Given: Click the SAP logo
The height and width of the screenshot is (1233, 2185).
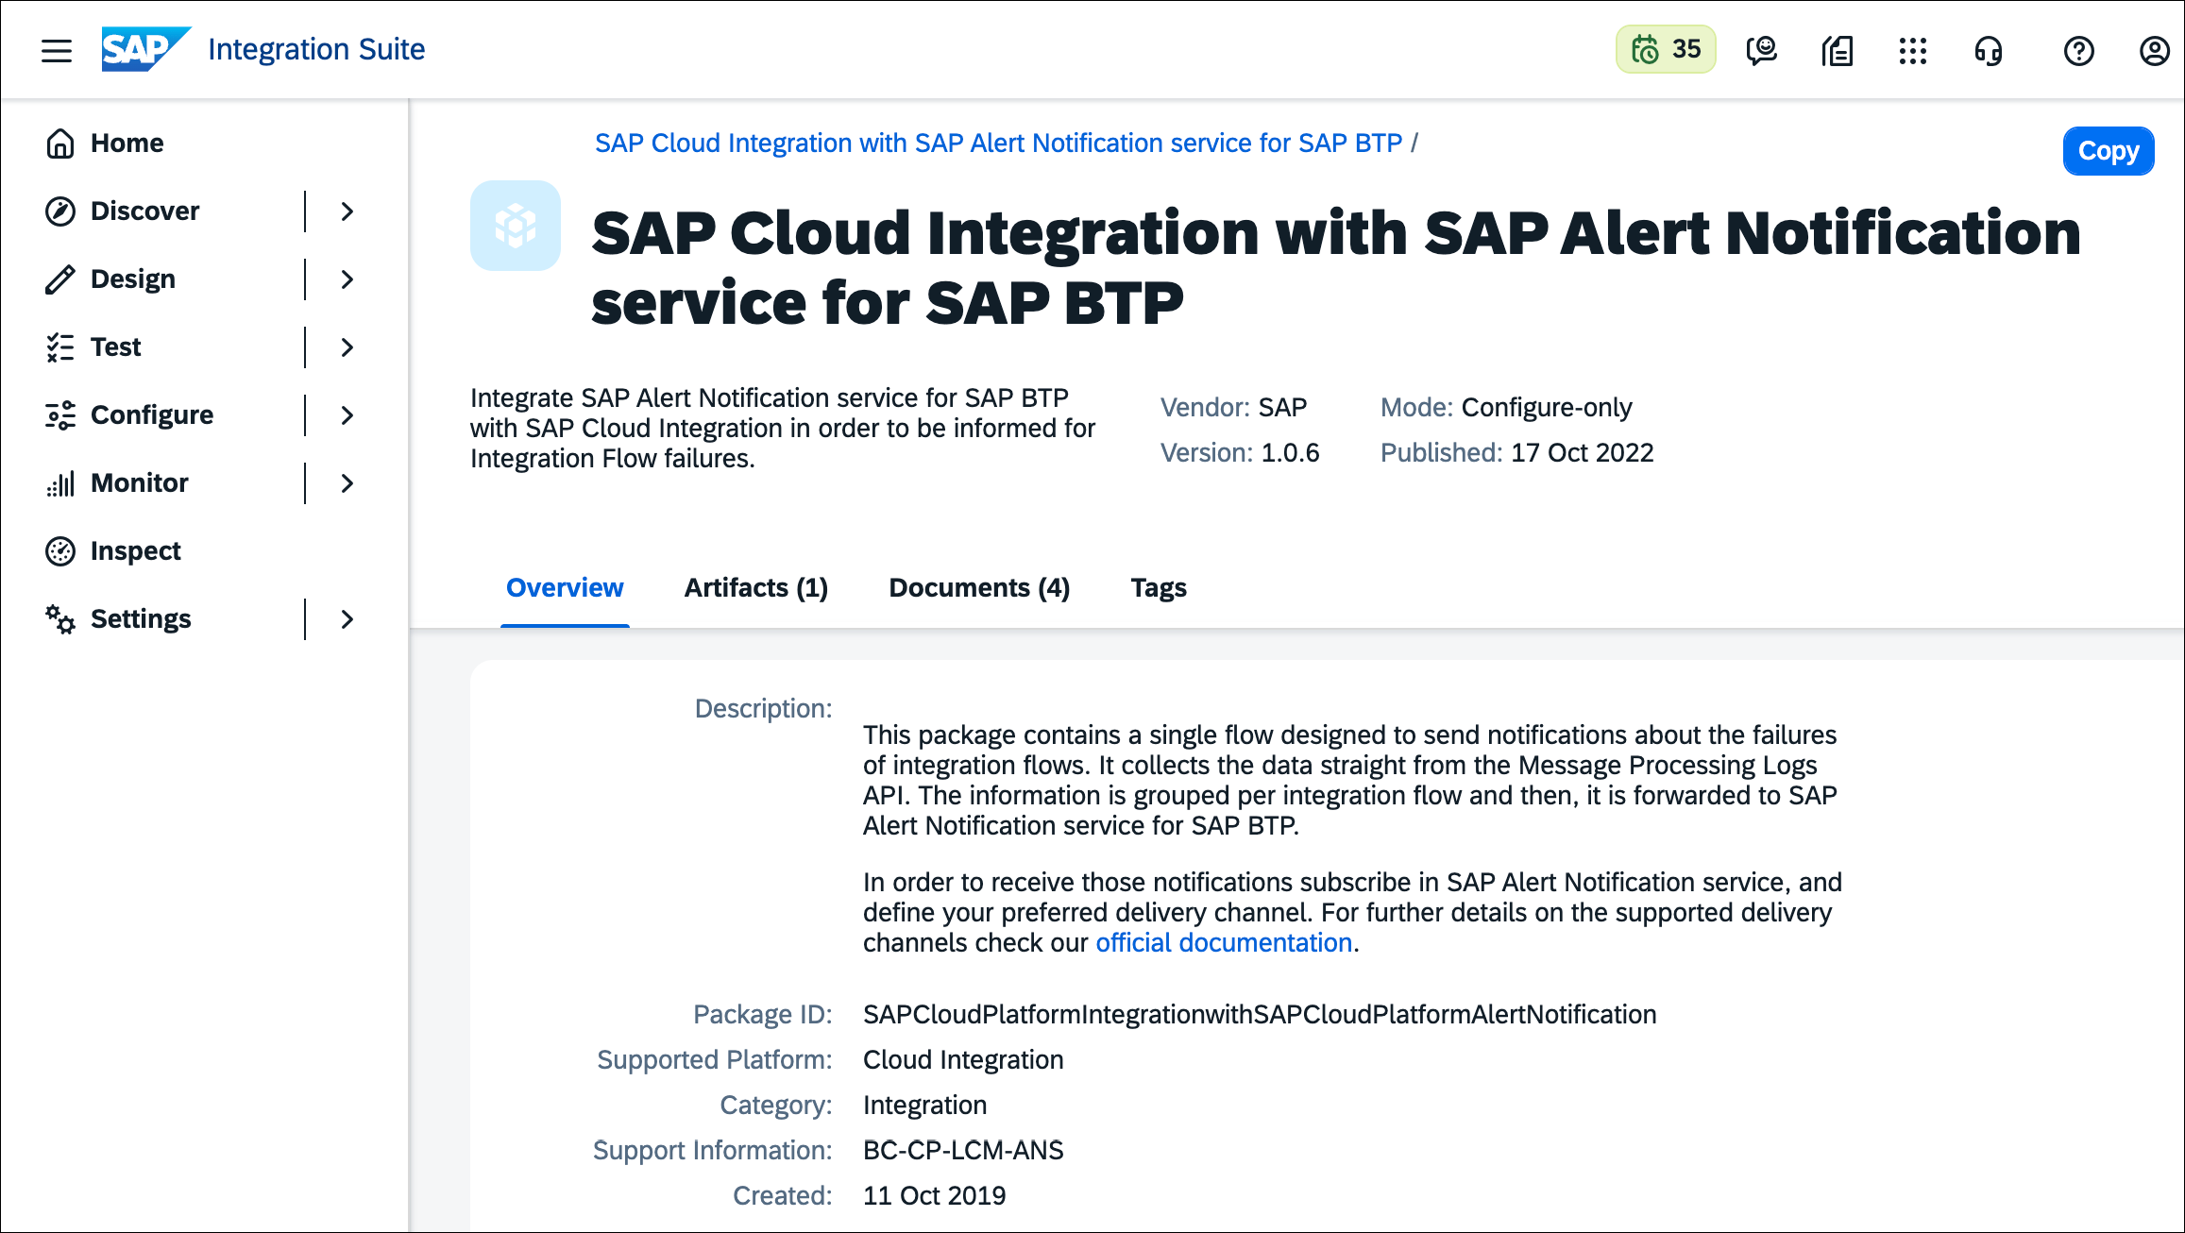Looking at the screenshot, I should coord(146,49).
